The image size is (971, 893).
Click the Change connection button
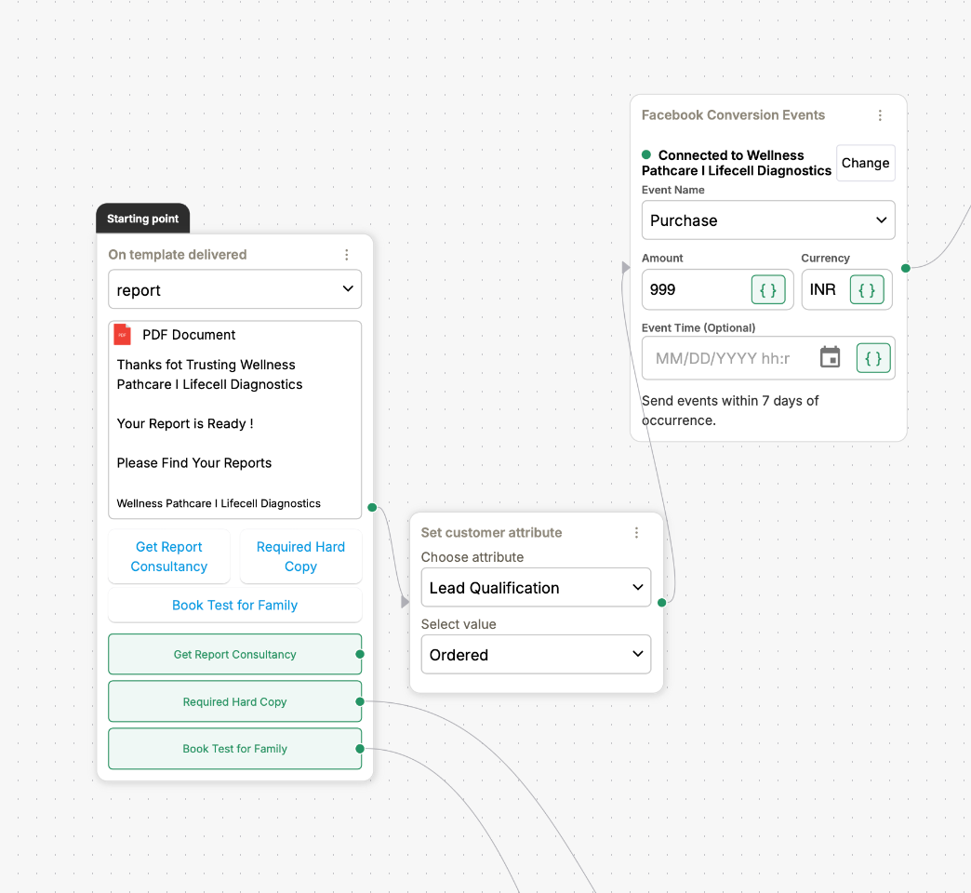tap(865, 163)
